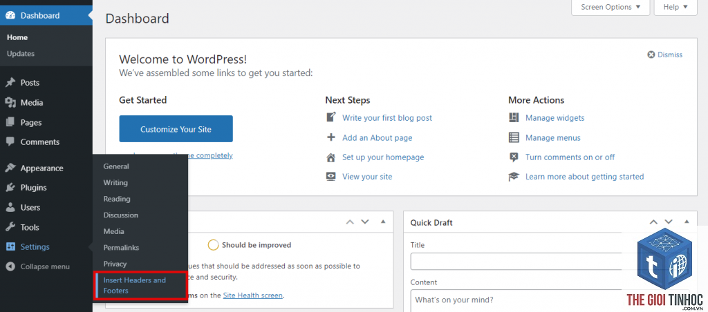Click the Collapse menu arrow icon
The height and width of the screenshot is (312, 708).
point(10,266)
